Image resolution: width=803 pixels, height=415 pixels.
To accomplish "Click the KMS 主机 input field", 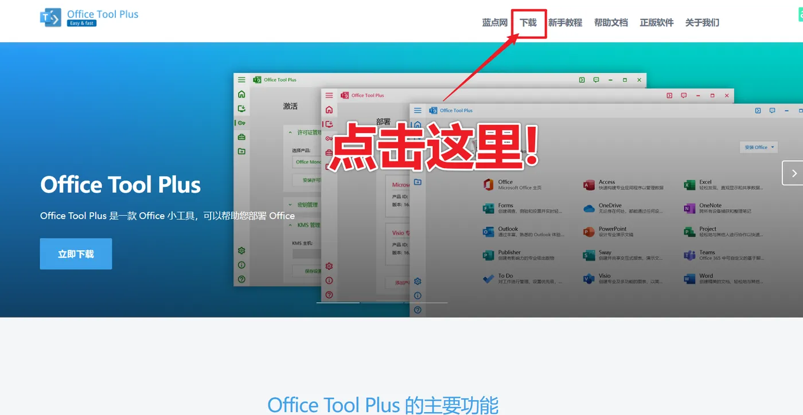I will [307, 253].
